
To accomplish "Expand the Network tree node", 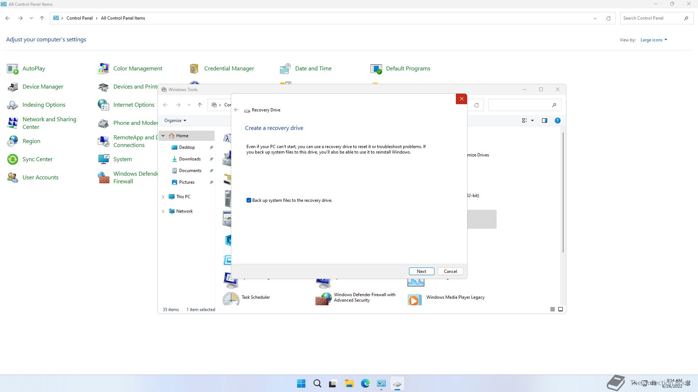I will pyautogui.click(x=163, y=211).
